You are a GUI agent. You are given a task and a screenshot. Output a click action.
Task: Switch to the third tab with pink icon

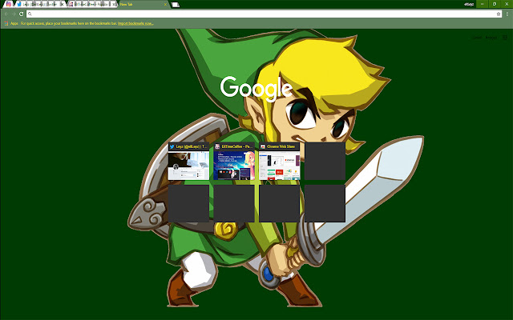[x=91, y=4]
